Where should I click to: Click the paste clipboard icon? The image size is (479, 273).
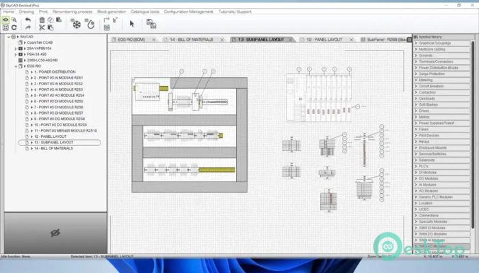(x=51, y=28)
